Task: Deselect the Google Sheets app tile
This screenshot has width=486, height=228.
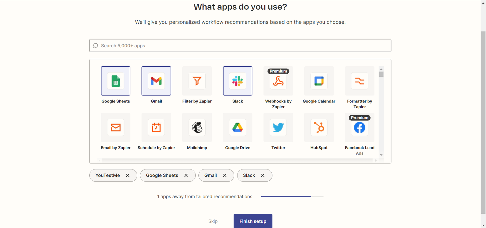Action: point(116,81)
